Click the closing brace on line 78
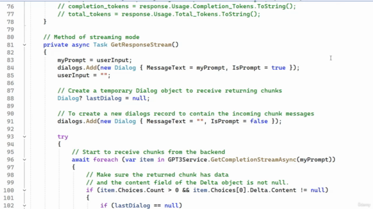 (x=45, y=22)
